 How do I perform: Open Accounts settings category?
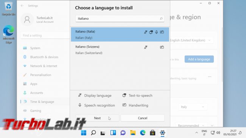(45, 93)
